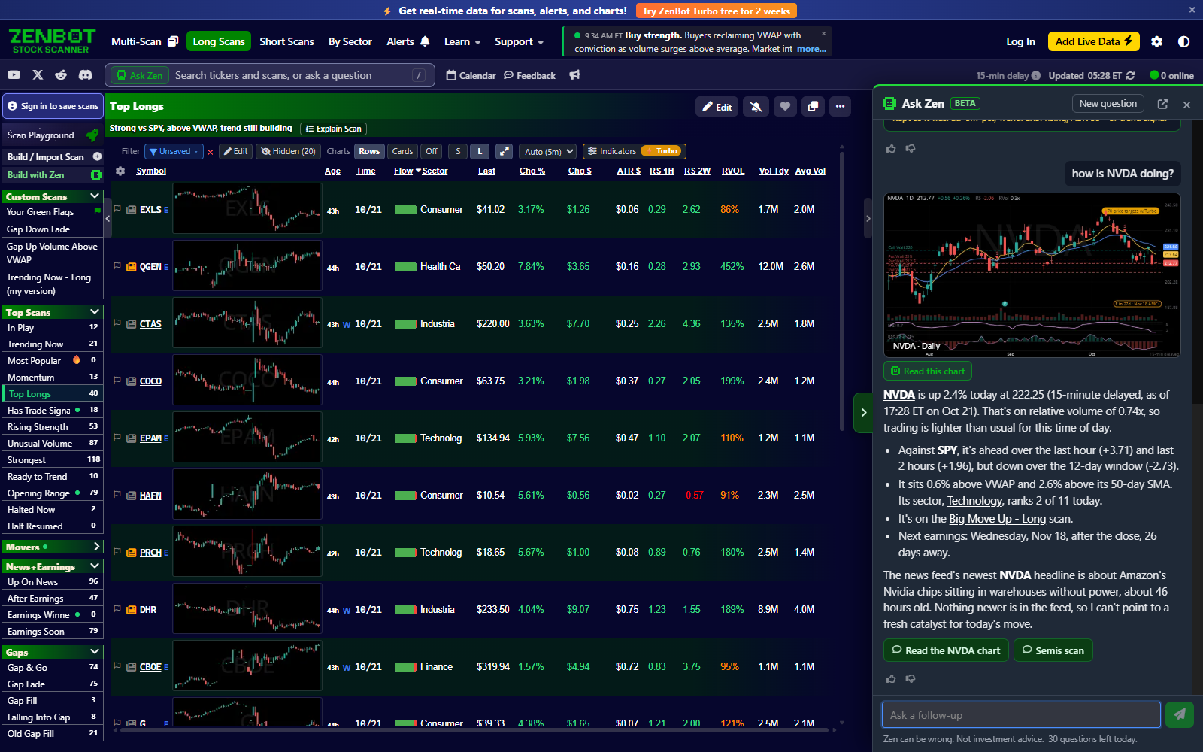Open settings gear in top bar
This screenshot has height=752, width=1203.
tap(1156, 41)
